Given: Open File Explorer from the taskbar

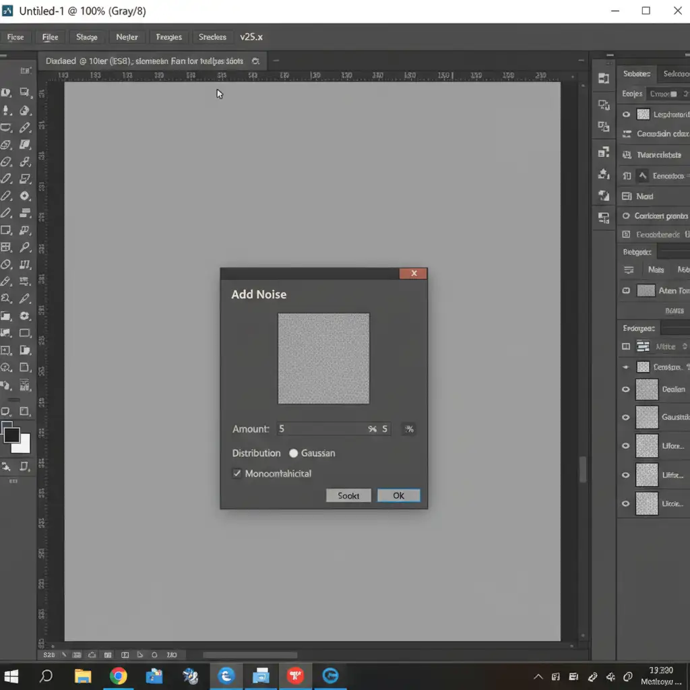Looking at the screenshot, I should [83, 676].
